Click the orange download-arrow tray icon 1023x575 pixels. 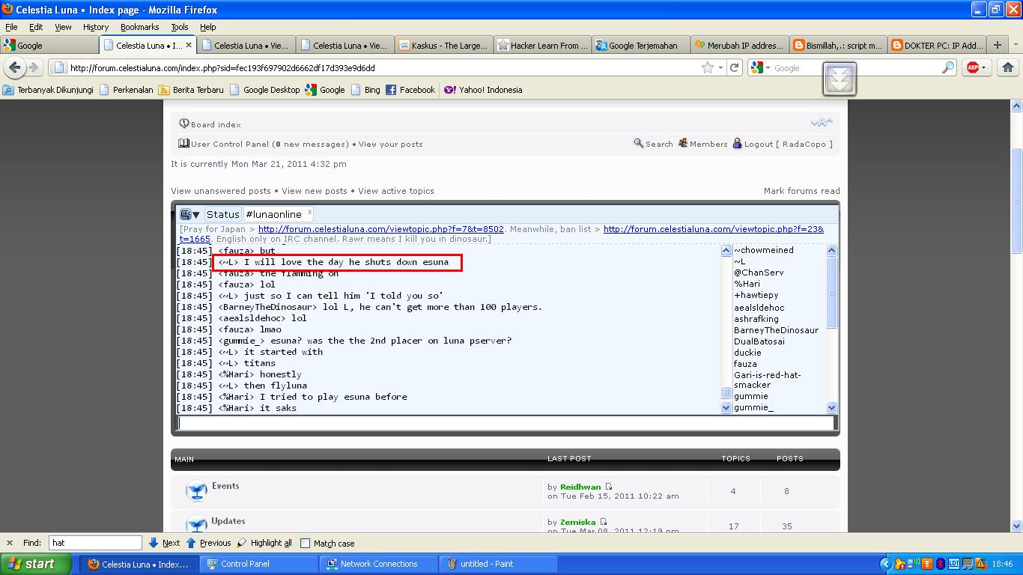927,564
